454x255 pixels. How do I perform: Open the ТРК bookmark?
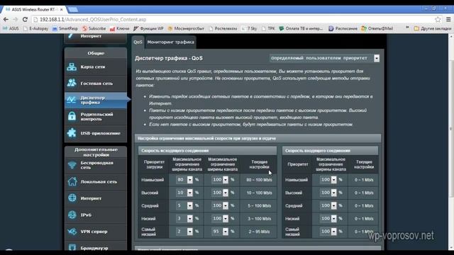tap(268, 28)
